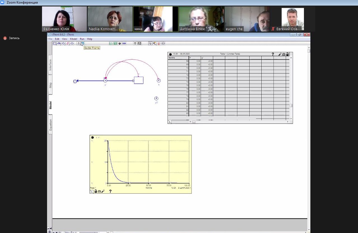The image size is (358, 233).
Task: Click the table's close box icon
Action: [x=170, y=122]
